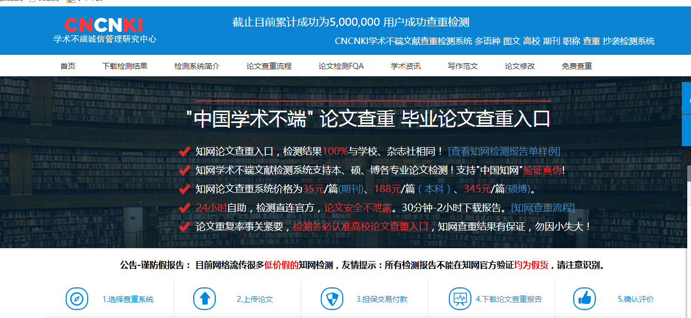Click step link 3.担保交易付款
691x318 pixels.
coord(382,299)
